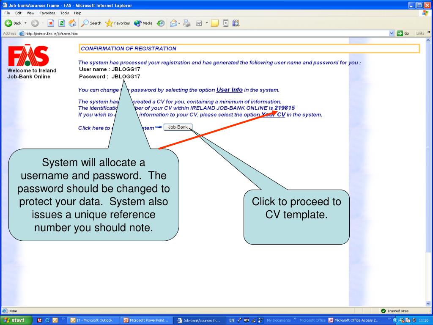Follow the User Info link
This screenshot has height=325, width=433.
[x=229, y=90]
